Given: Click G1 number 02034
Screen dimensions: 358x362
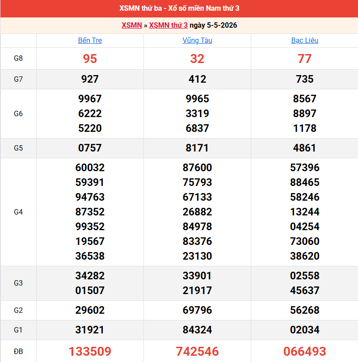Looking at the screenshot, I should click(x=305, y=330).
